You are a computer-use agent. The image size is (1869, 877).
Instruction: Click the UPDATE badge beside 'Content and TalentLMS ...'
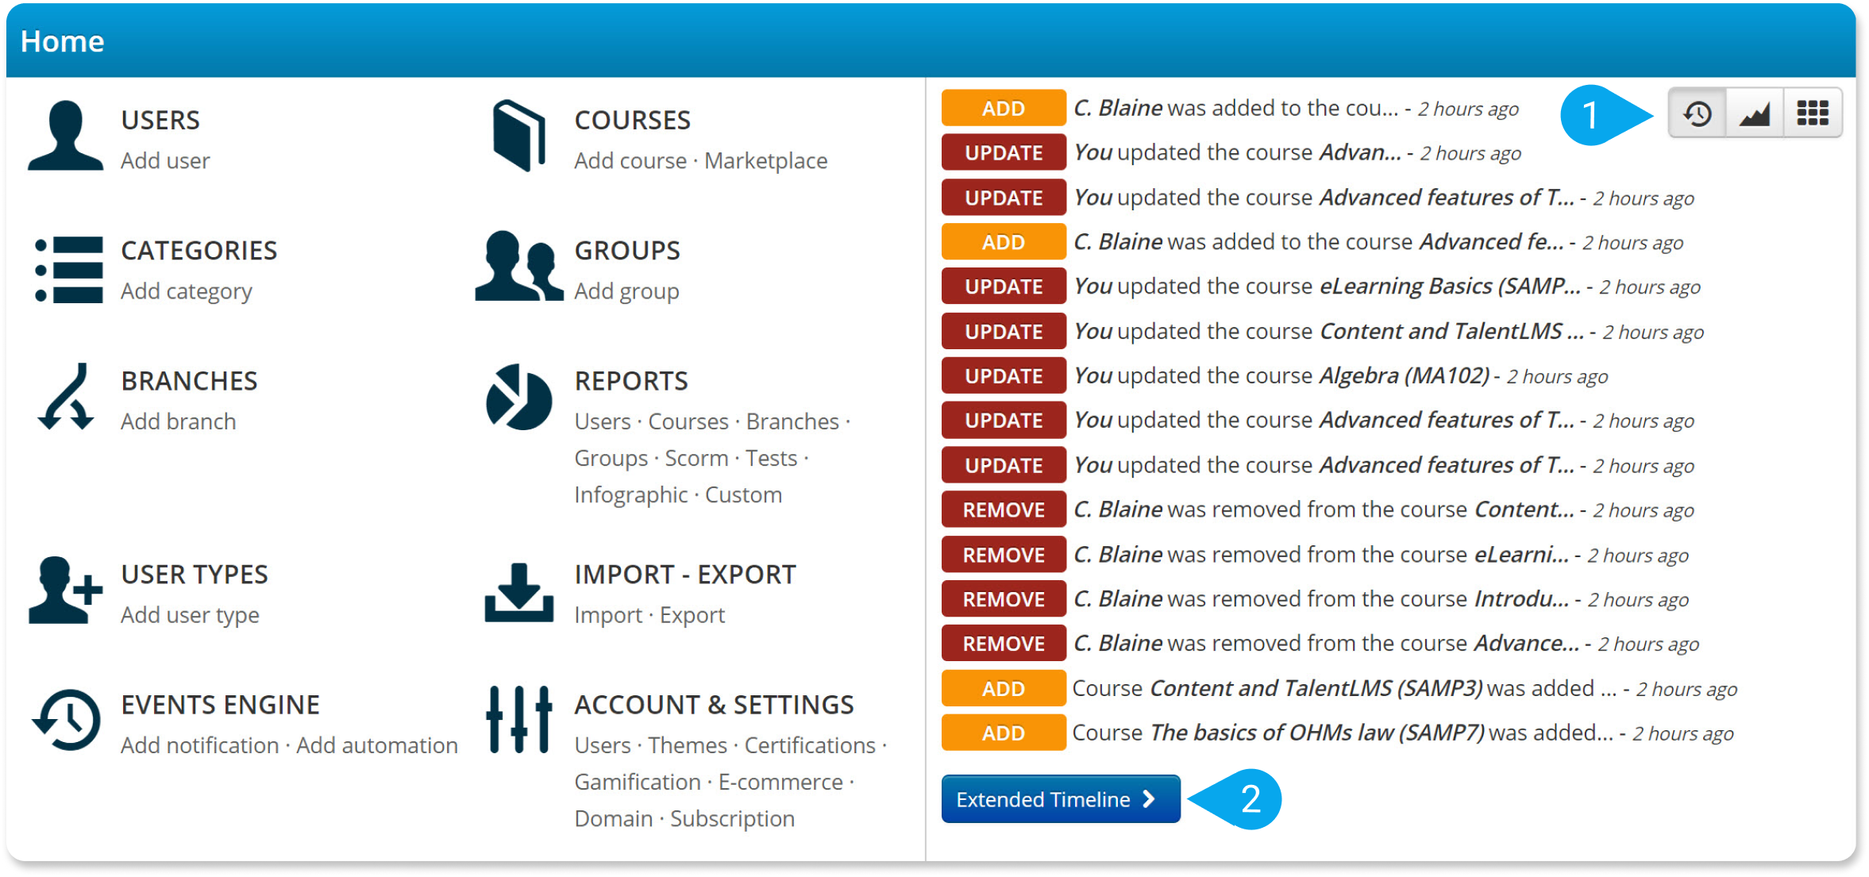tap(1004, 331)
